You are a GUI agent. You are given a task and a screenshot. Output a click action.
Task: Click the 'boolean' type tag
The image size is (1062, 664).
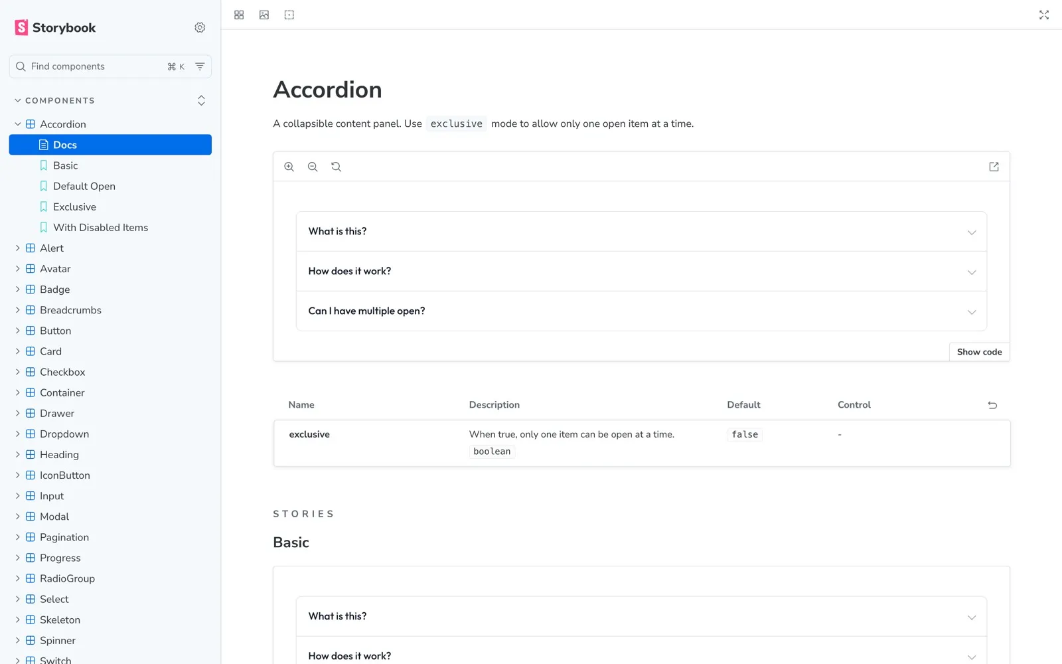(492, 452)
